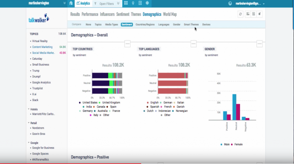
Task: Switch to the Analytics tab
Action: pyautogui.click(x=83, y=3)
